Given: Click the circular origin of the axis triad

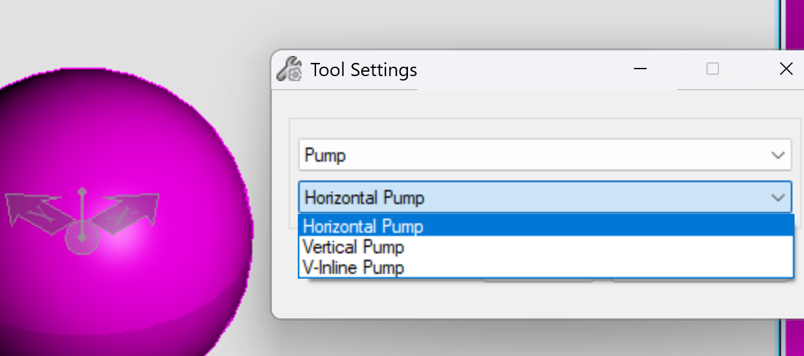Looking at the screenshot, I should pos(82,239).
